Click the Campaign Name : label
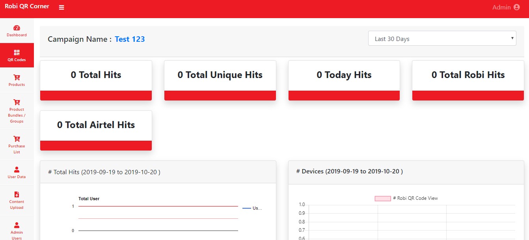Screen dimensions: 529x240 coord(80,39)
